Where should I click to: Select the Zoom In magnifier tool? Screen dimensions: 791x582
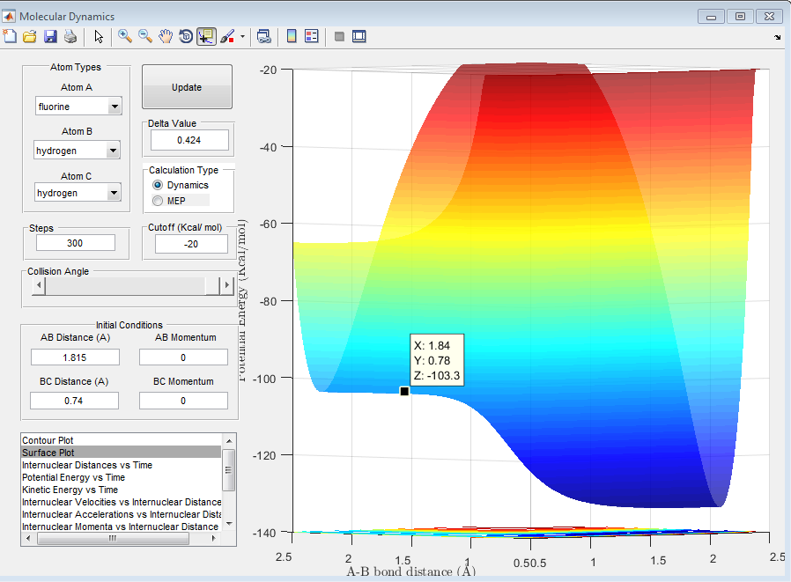pos(125,36)
